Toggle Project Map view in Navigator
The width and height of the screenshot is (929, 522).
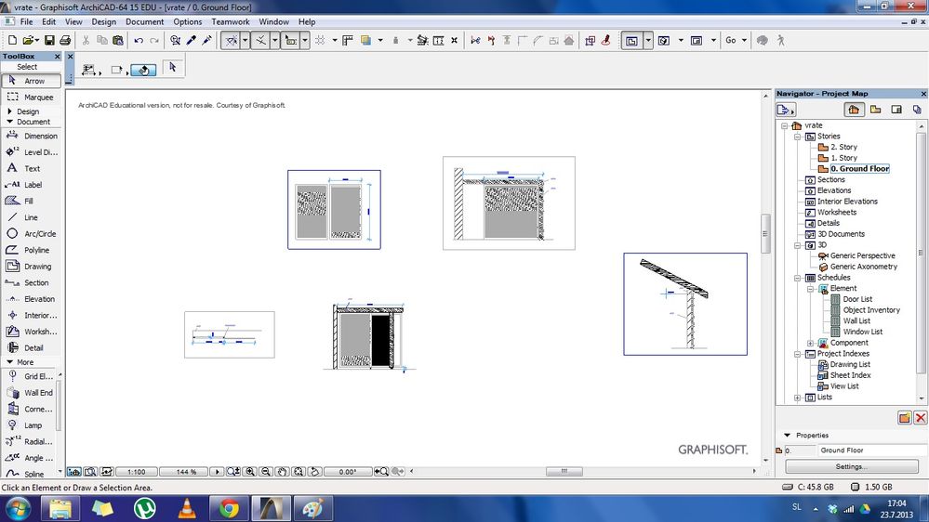click(854, 110)
